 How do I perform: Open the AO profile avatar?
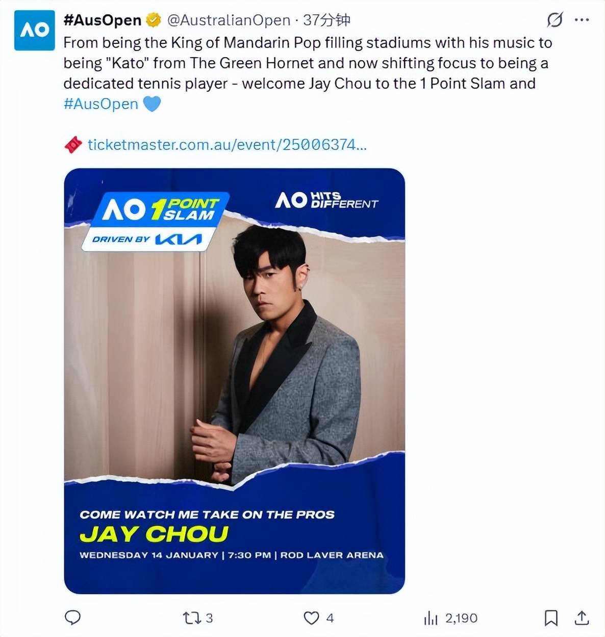[x=34, y=30]
